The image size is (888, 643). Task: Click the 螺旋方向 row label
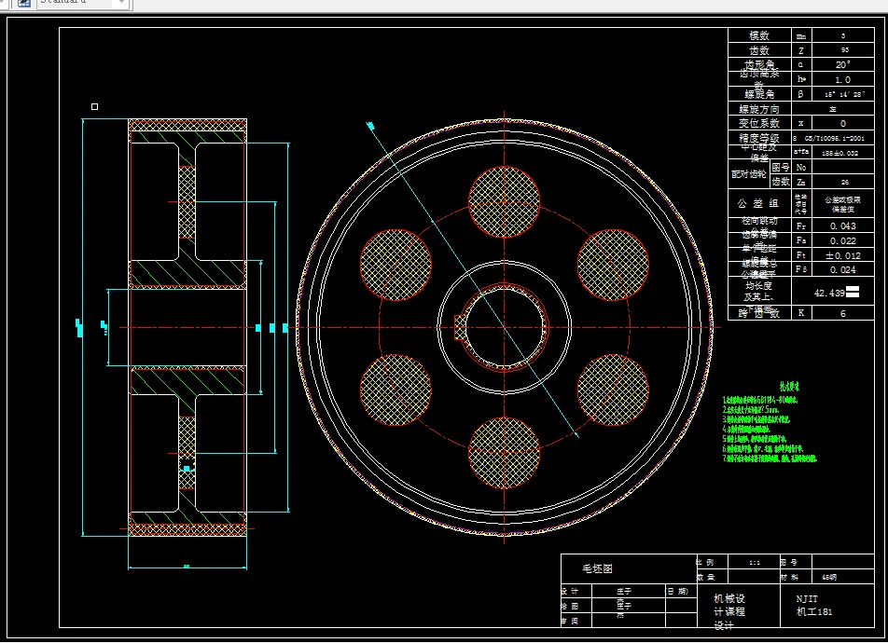point(759,109)
